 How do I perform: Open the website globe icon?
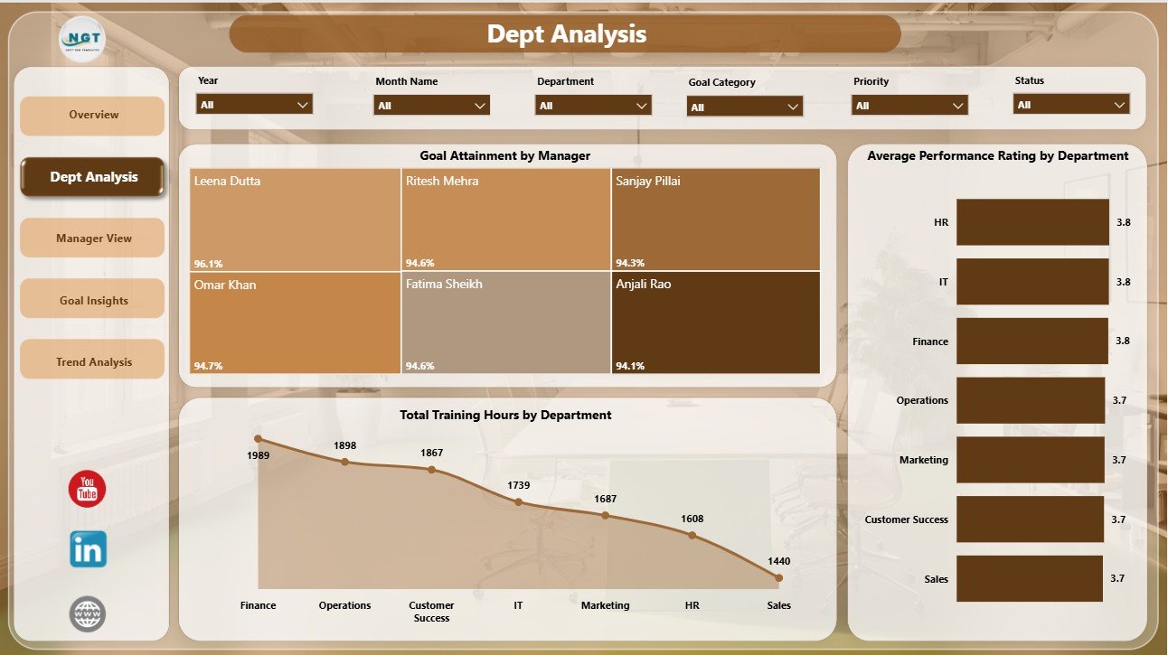pos(88,614)
